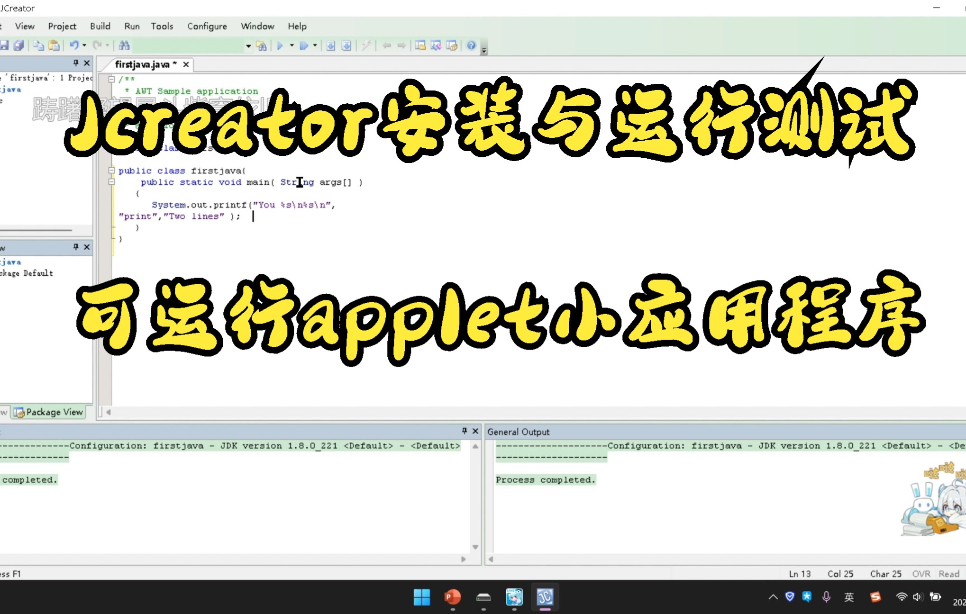Select the Save All toolbar icon
The image size is (966, 614).
pos(19,45)
